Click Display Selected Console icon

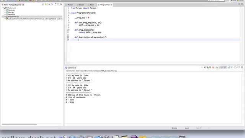tap(231, 67)
